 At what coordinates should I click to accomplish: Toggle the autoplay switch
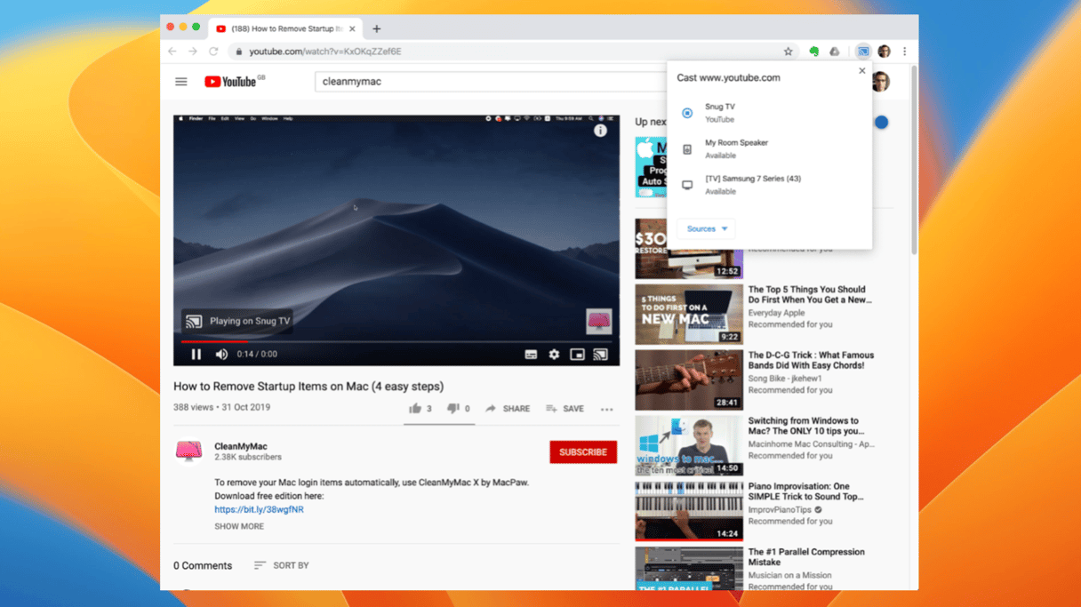[880, 123]
